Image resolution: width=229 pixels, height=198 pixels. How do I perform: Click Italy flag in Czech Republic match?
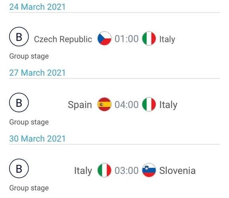149,38
